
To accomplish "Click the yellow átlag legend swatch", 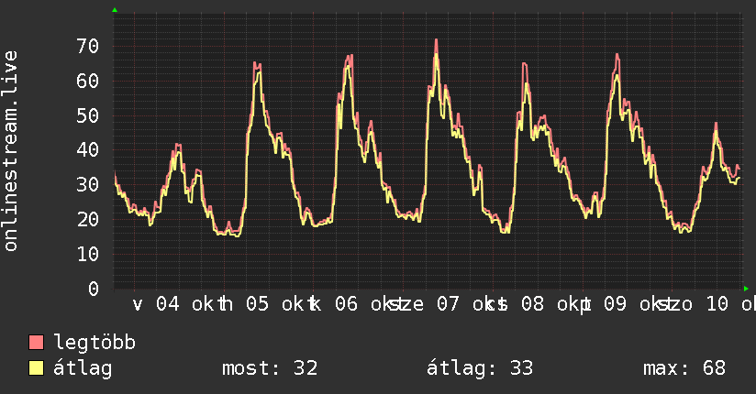I will tap(36, 368).
